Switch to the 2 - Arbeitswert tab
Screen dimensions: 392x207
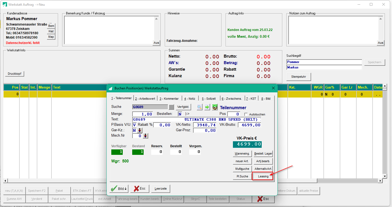[145, 99]
